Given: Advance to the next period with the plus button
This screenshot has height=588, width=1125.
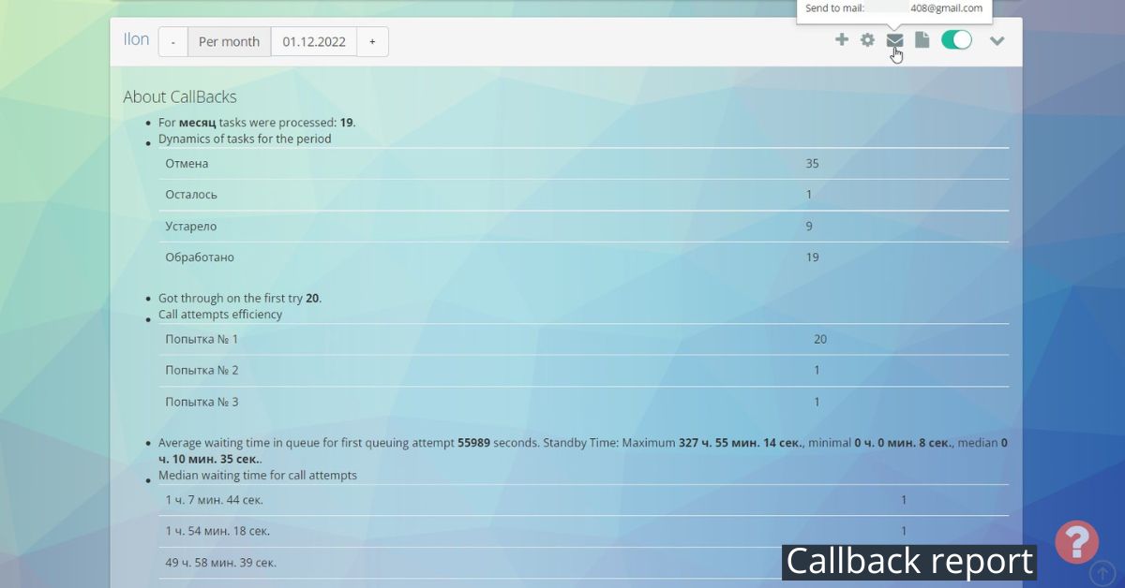Looking at the screenshot, I should (372, 41).
